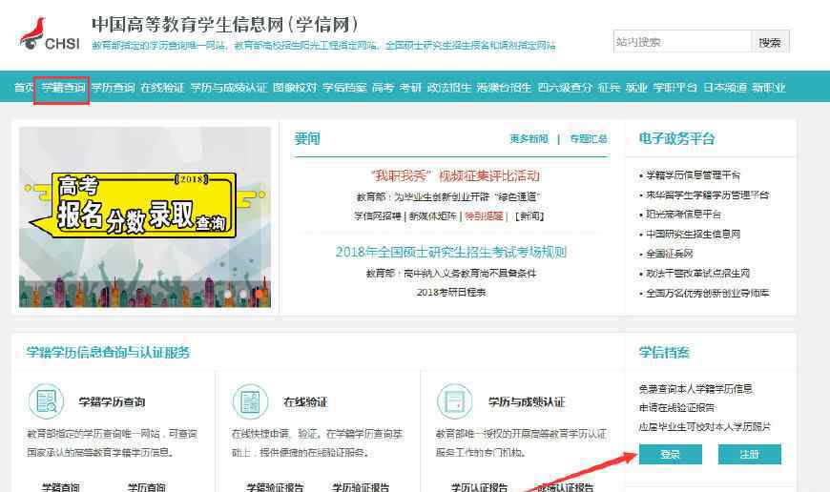Screen dimensions: 830x492
Task: Click the 学历与成绩认证 circular icon
Action: point(455,401)
